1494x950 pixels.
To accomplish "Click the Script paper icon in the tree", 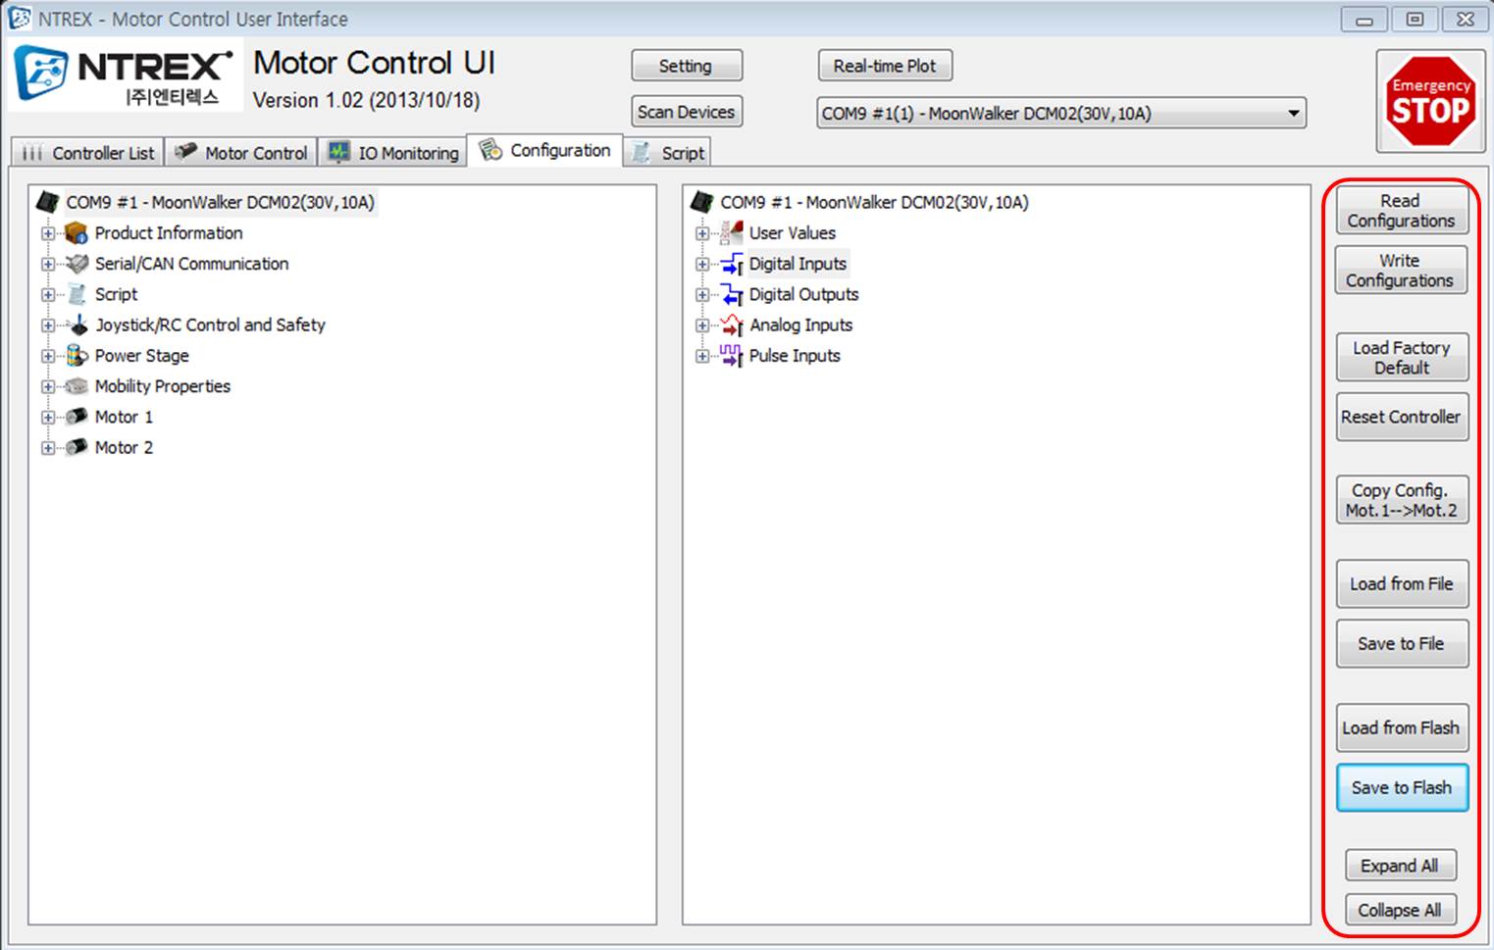I will [77, 294].
